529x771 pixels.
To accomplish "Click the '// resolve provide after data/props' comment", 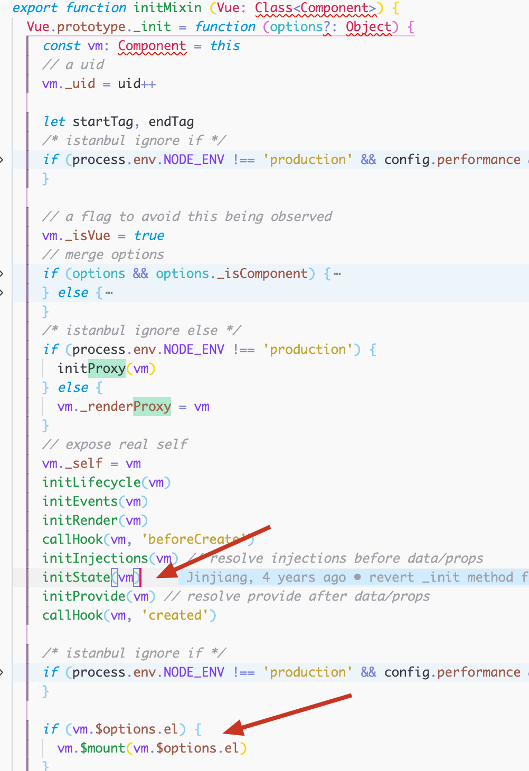I will pos(297,596).
